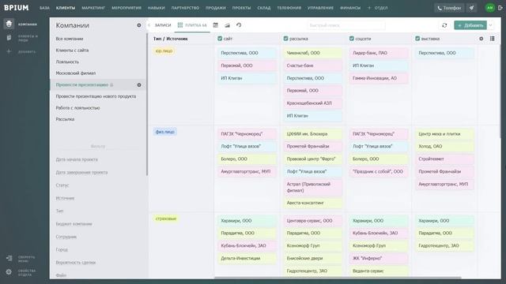
Task: Open Центр меха и плитки card
Action: pyautogui.click(x=444, y=133)
